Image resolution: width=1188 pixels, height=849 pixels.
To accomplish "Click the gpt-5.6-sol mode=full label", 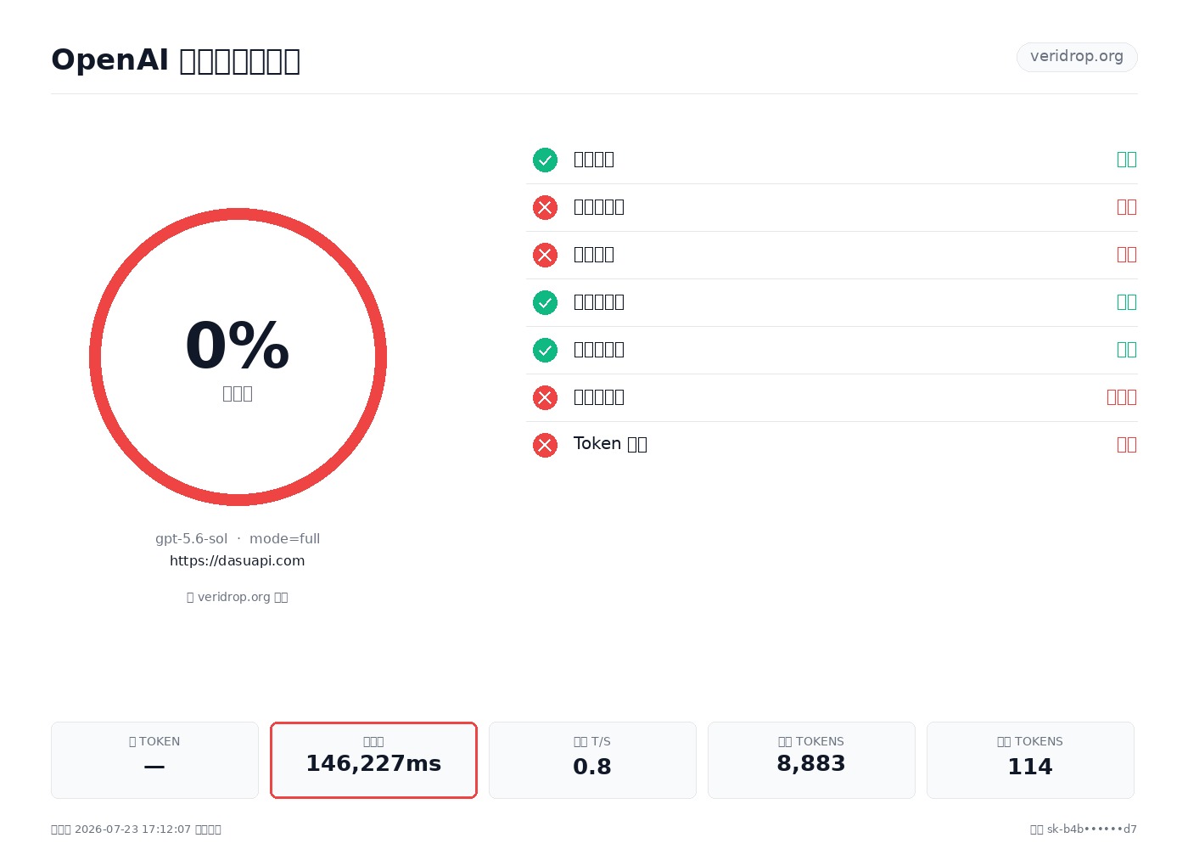I will coord(238,538).
